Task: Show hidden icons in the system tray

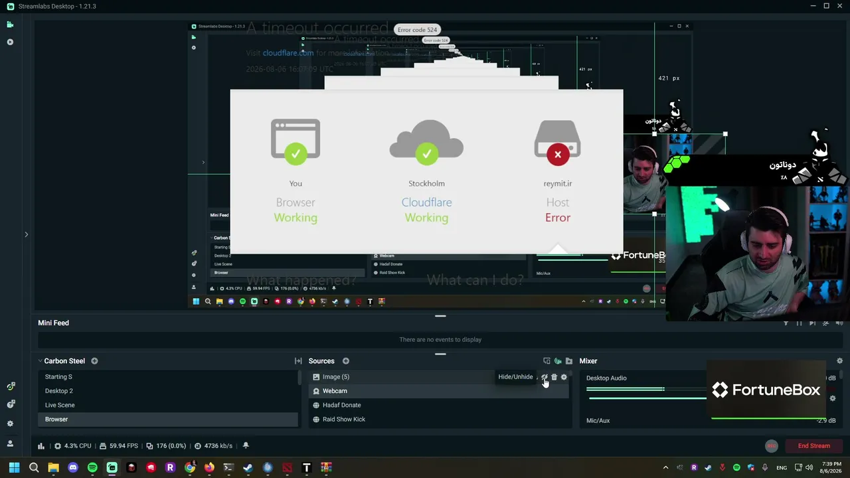Action: tap(665, 467)
